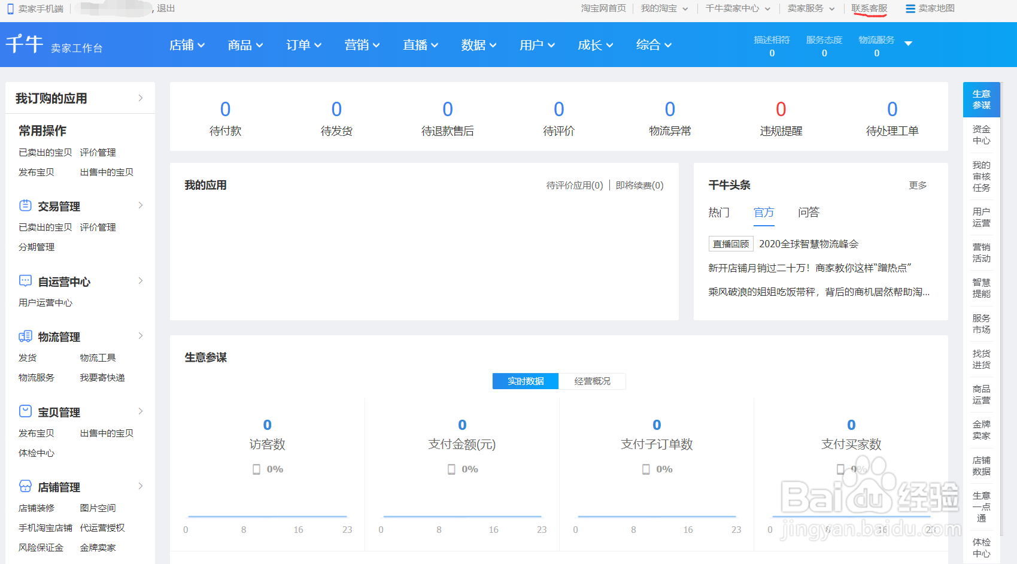
Task: Open 体检中心 under 宝贝管理
Action: (x=37, y=453)
